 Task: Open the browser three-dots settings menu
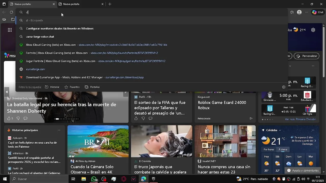pos(307,12)
